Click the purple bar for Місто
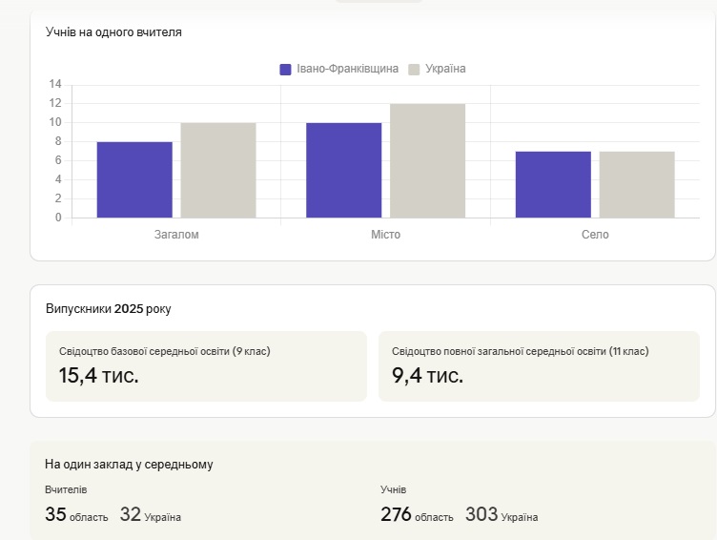Screen dimensions: 717x540 coord(344,170)
